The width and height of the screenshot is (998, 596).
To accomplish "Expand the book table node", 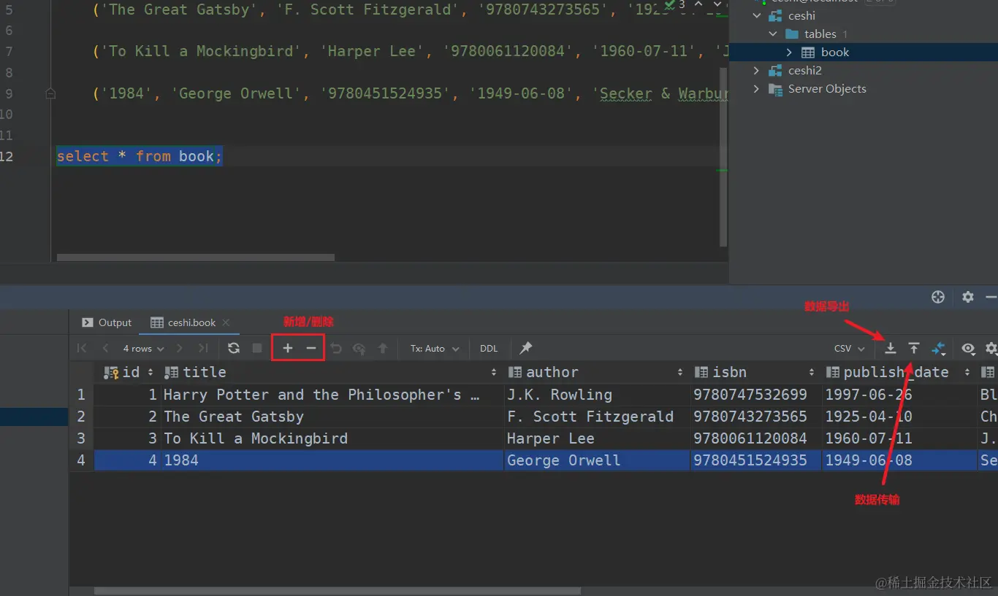I will pos(789,53).
